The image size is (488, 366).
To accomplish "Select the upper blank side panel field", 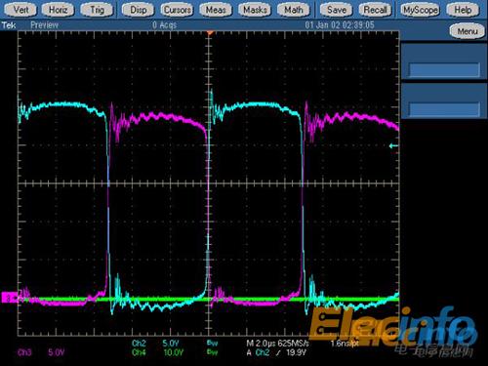I will pyautogui.click(x=444, y=70).
